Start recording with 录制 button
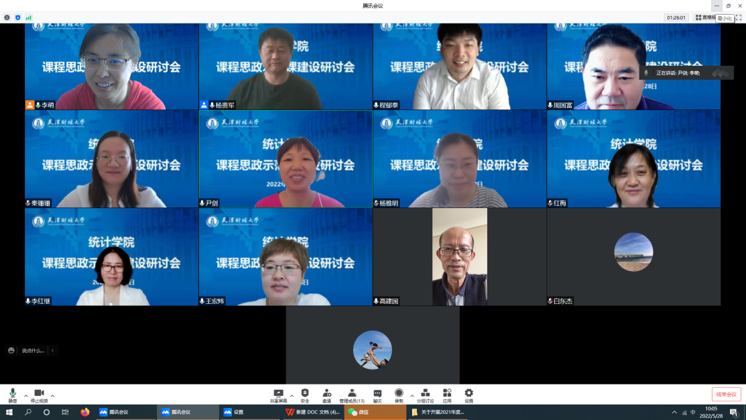Screen dimensions: 746x420 [399, 395]
